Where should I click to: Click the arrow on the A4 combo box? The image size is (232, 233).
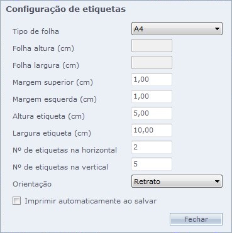click(217, 29)
